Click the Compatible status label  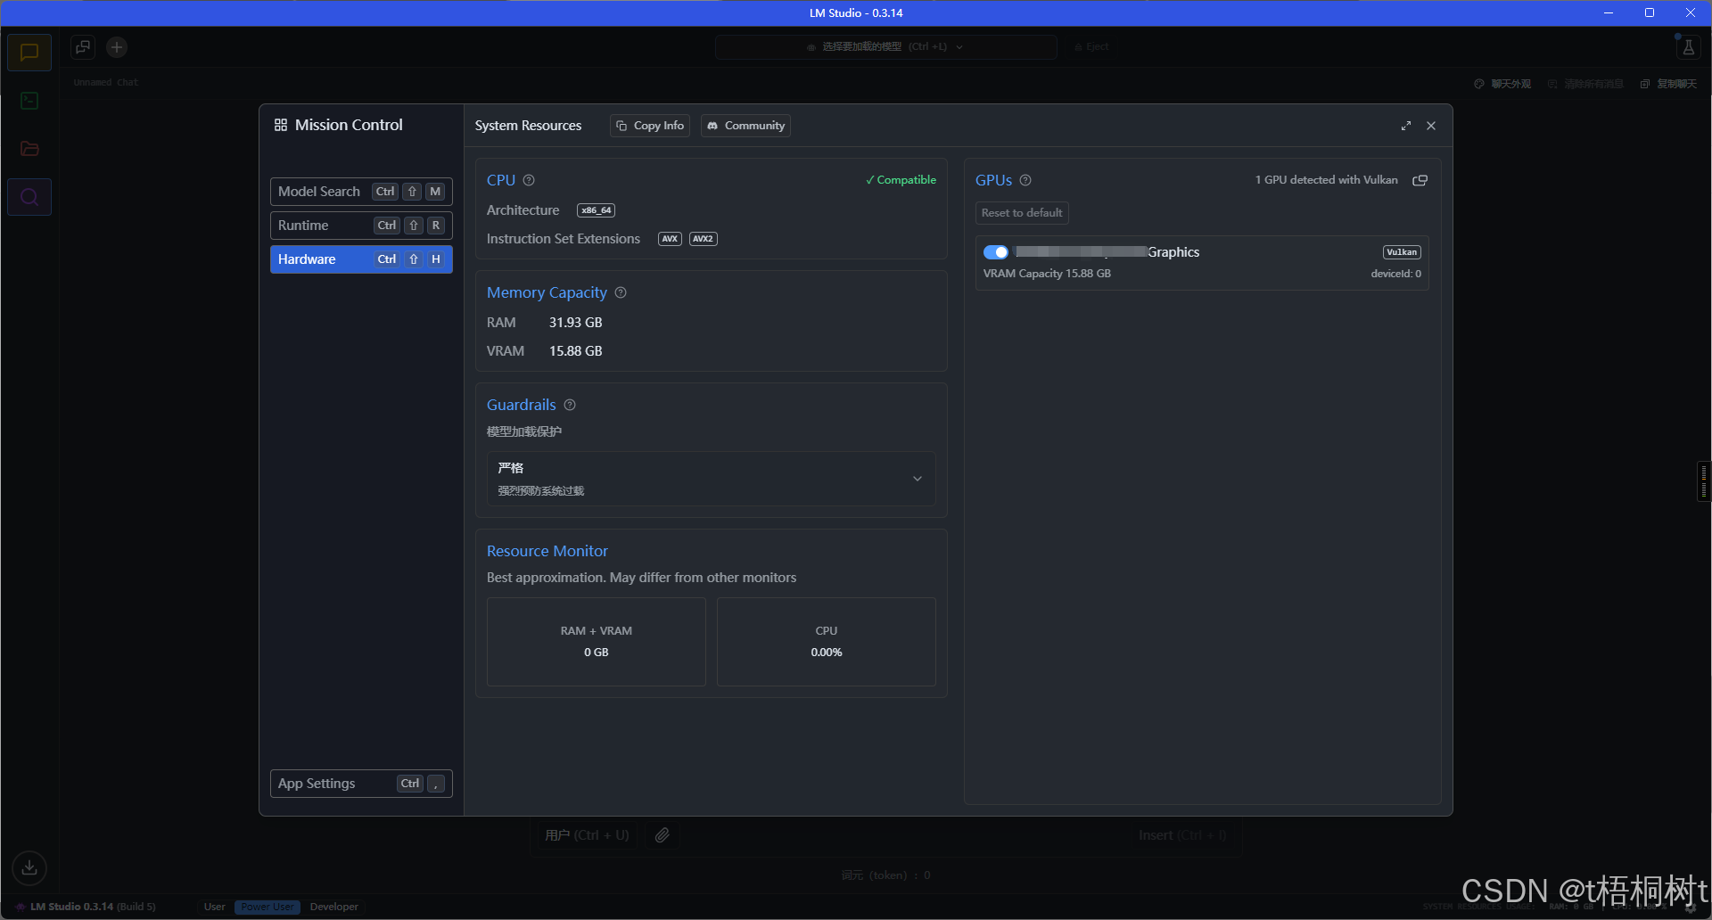[x=901, y=180]
